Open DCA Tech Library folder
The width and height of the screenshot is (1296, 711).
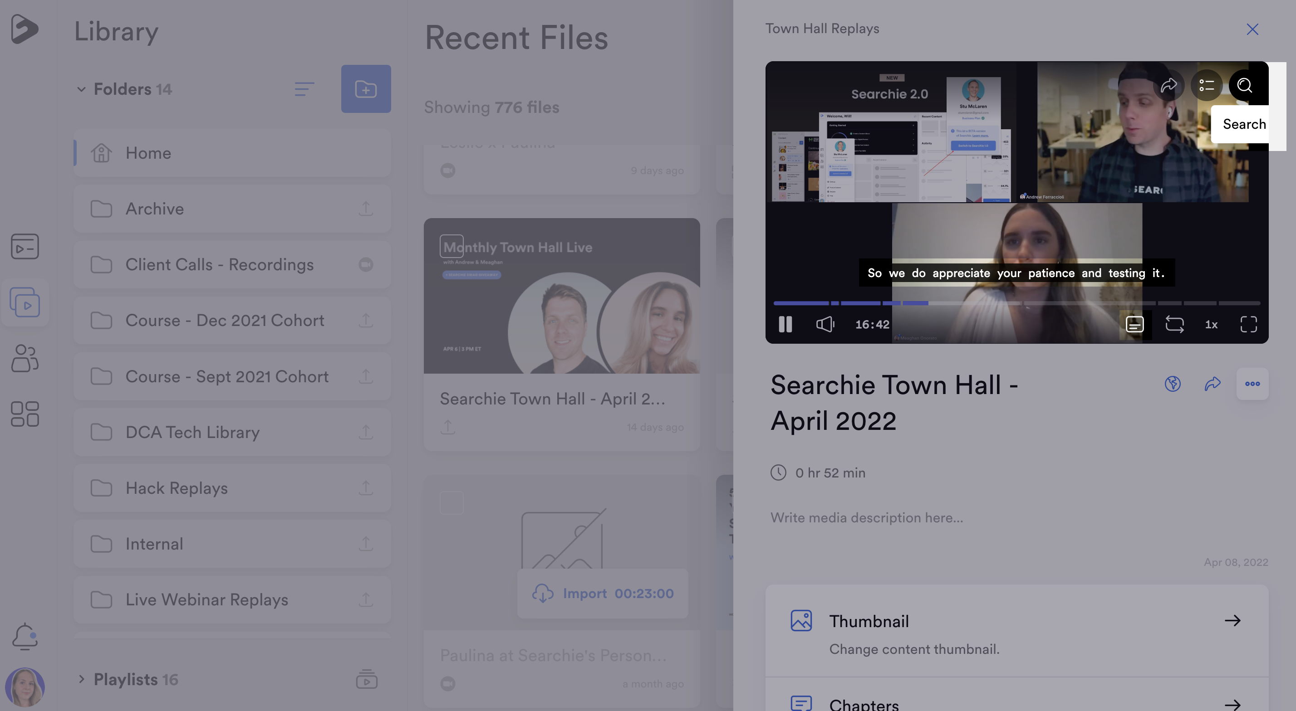coord(232,432)
